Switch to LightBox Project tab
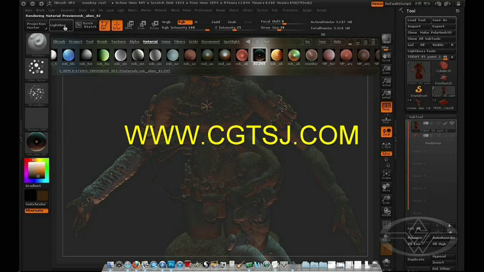Viewport: 484px width, 272px height. pyautogui.click(x=75, y=41)
